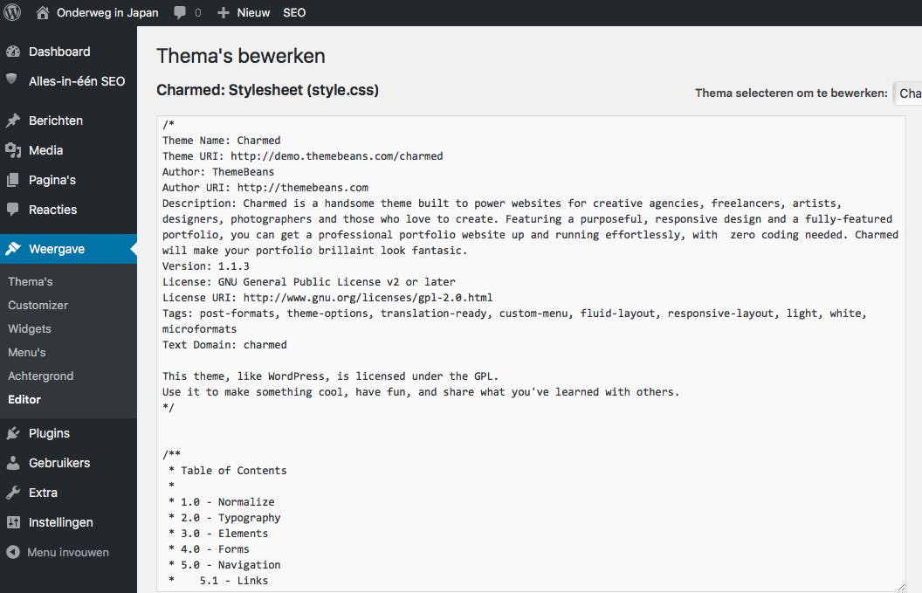
Task: Open the Customizer submenu link
Action: pyautogui.click(x=38, y=305)
